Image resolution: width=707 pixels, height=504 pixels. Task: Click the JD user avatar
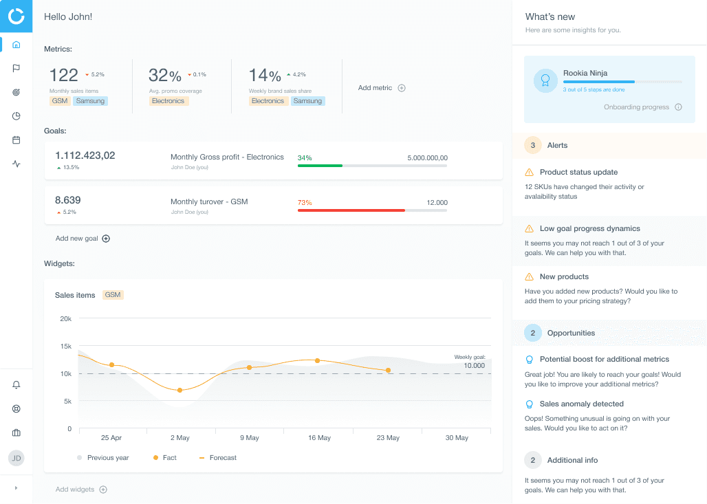coord(17,458)
